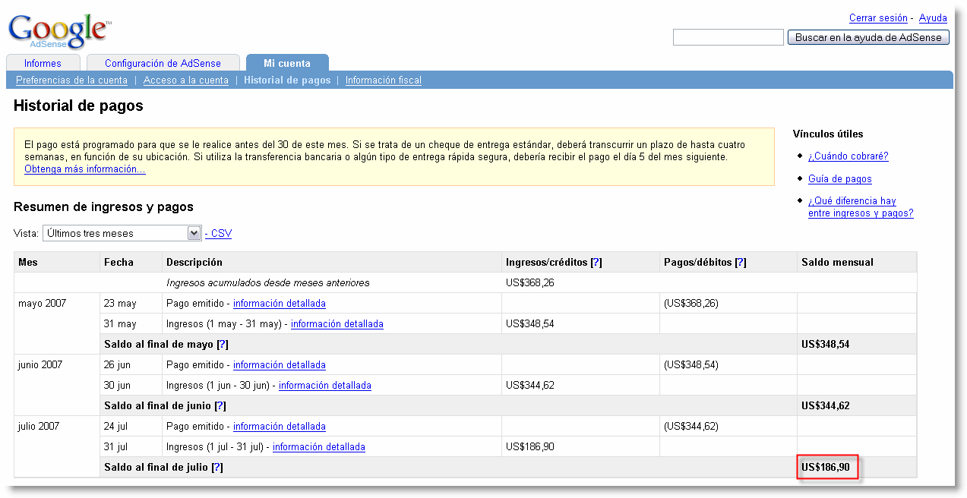
Task: Click the Google AdSense logo
Action: tap(60, 31)
